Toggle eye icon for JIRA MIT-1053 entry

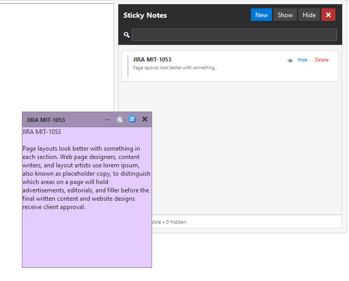(x=290, y=60)
